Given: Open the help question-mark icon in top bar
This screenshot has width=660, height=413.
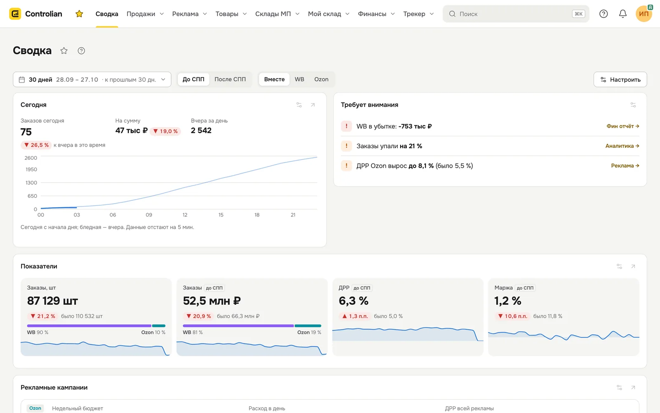Looking at the screenshot, I should 603,14.
